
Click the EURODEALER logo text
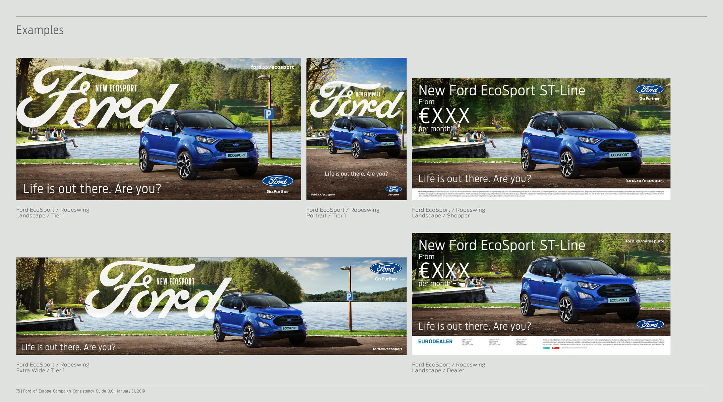point(435,342)
